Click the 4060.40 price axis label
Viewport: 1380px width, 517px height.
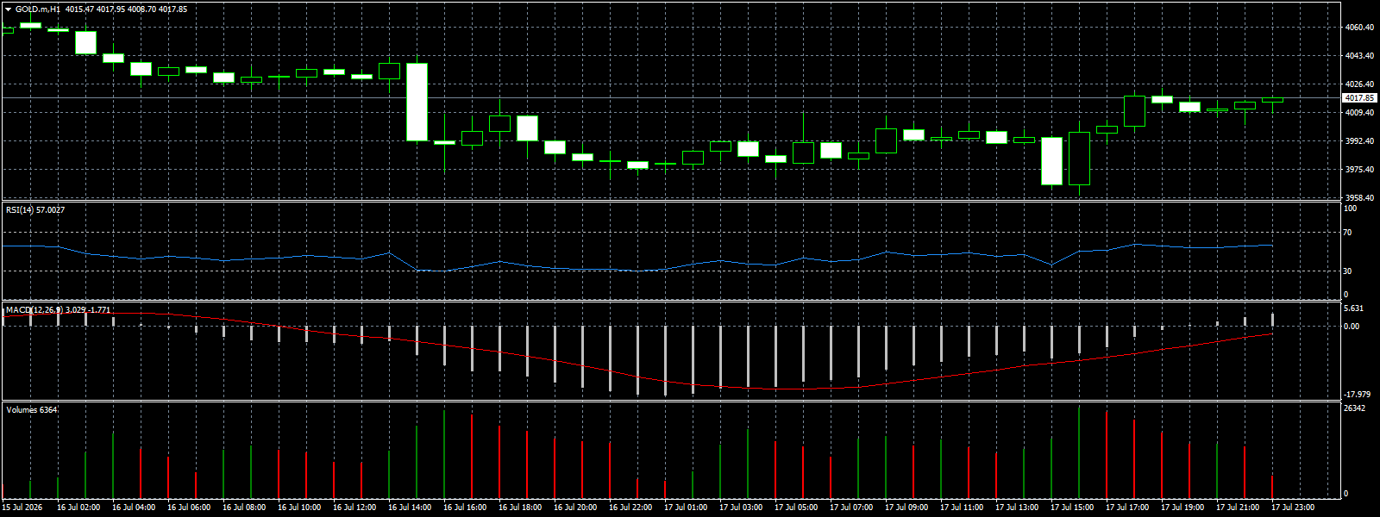coord(1359,28)
